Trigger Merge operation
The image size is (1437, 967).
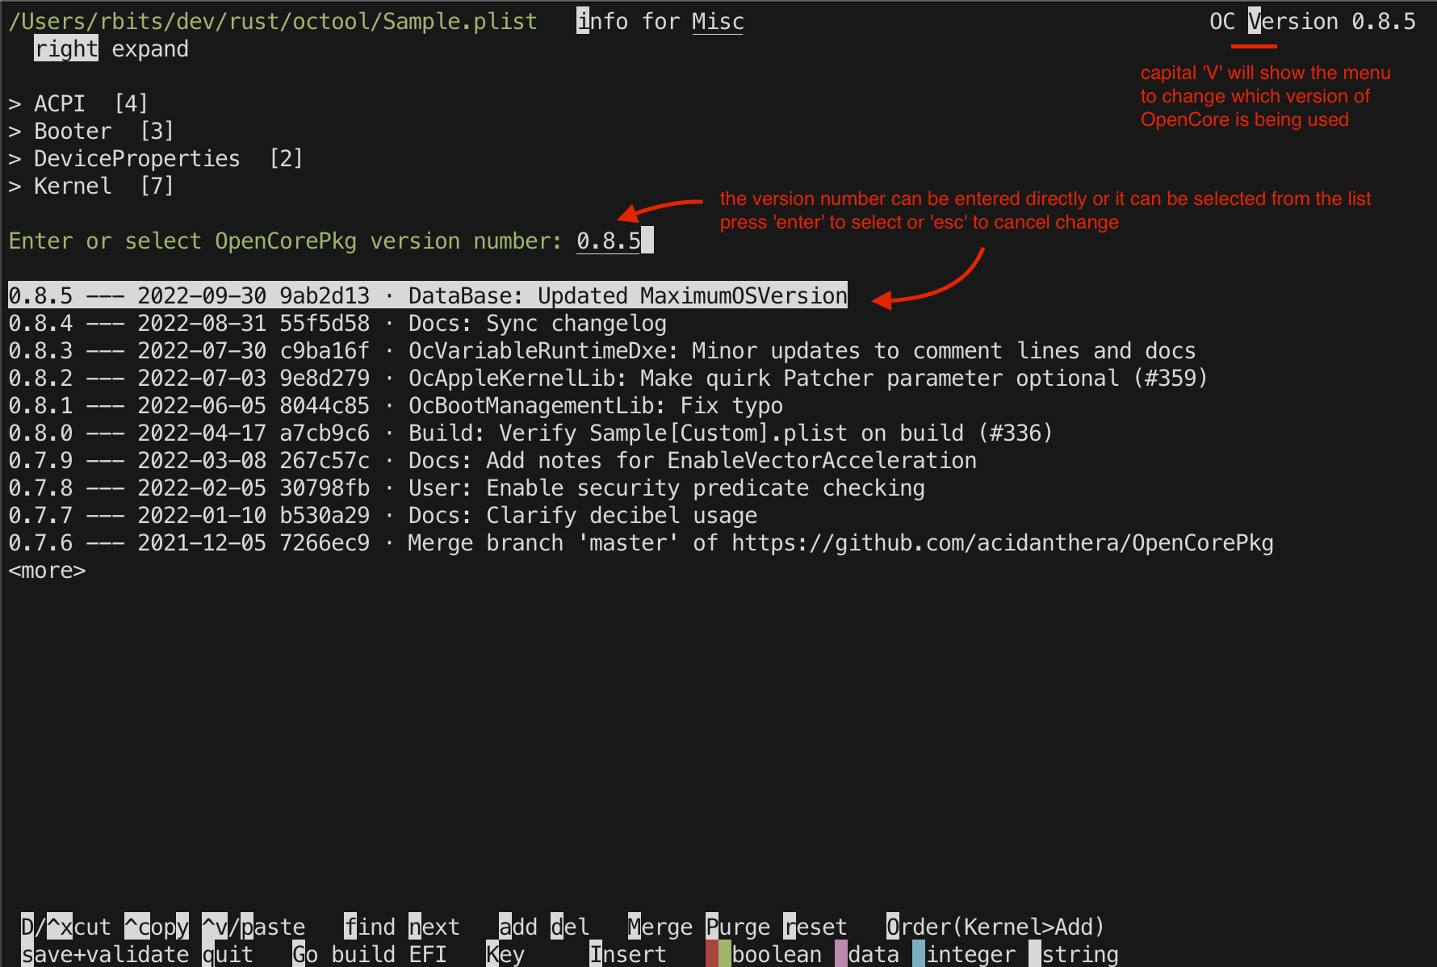660,926
